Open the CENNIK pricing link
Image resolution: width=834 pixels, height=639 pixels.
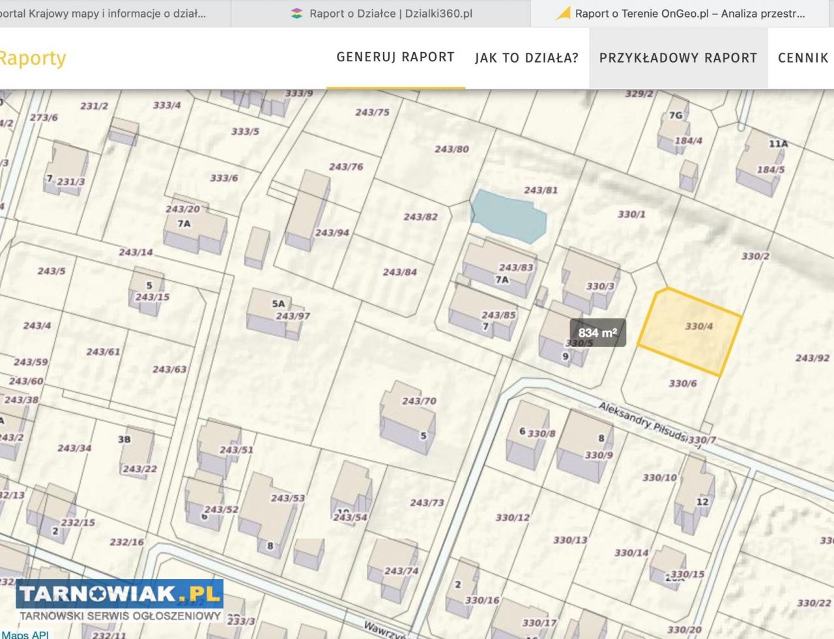[803, 58]
